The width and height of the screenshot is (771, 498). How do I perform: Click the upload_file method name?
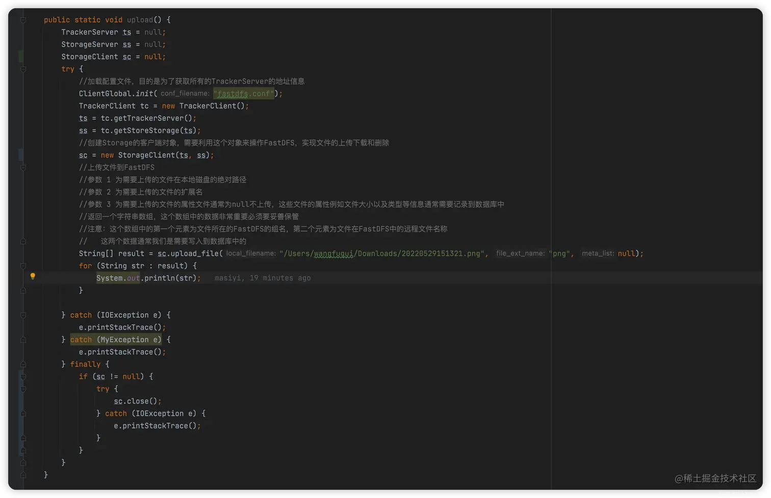pyautogui.click(x=195, y=254)
